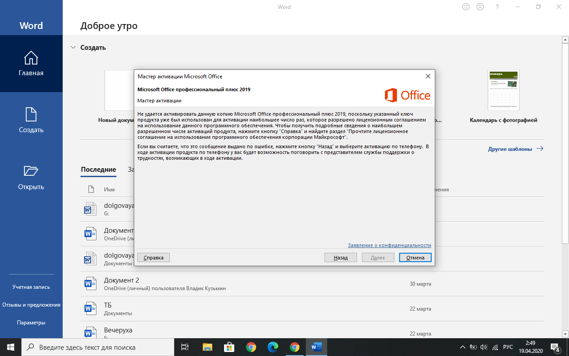Click the Word vertical scrollbar up arrow
569x356 pixels.
565,40
